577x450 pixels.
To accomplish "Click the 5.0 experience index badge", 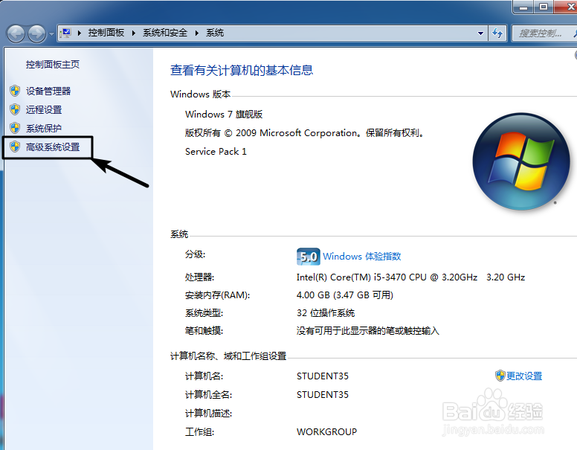I will 308,257.
